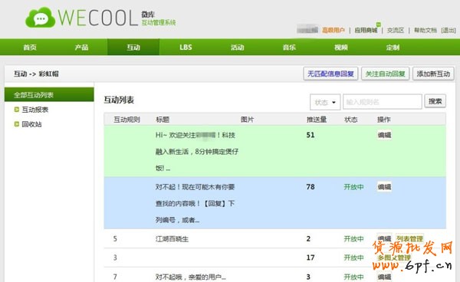Click green bullet icon beside 互动报表

pyautogui.click(x=17, y=110)
